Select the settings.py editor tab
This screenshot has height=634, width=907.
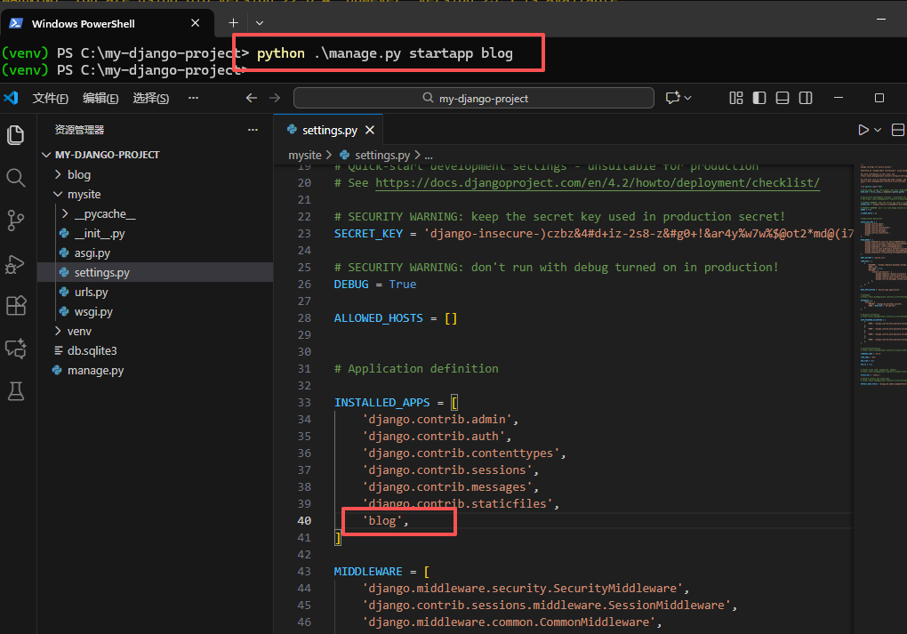pyautogui.click(x=330, y=130)
